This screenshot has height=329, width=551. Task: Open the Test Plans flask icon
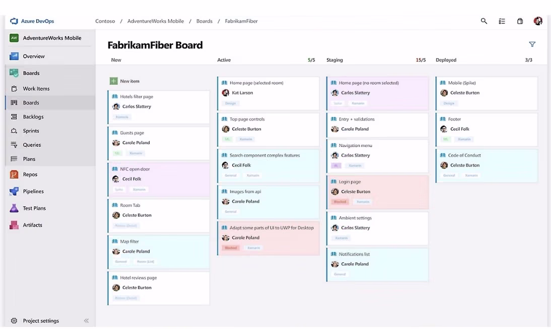click(14, 208)
